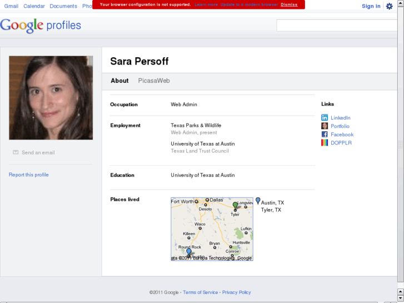Screen dimensions: 404x303
Task: Click University of Texas under Education
Action: (x=202, y=175)
